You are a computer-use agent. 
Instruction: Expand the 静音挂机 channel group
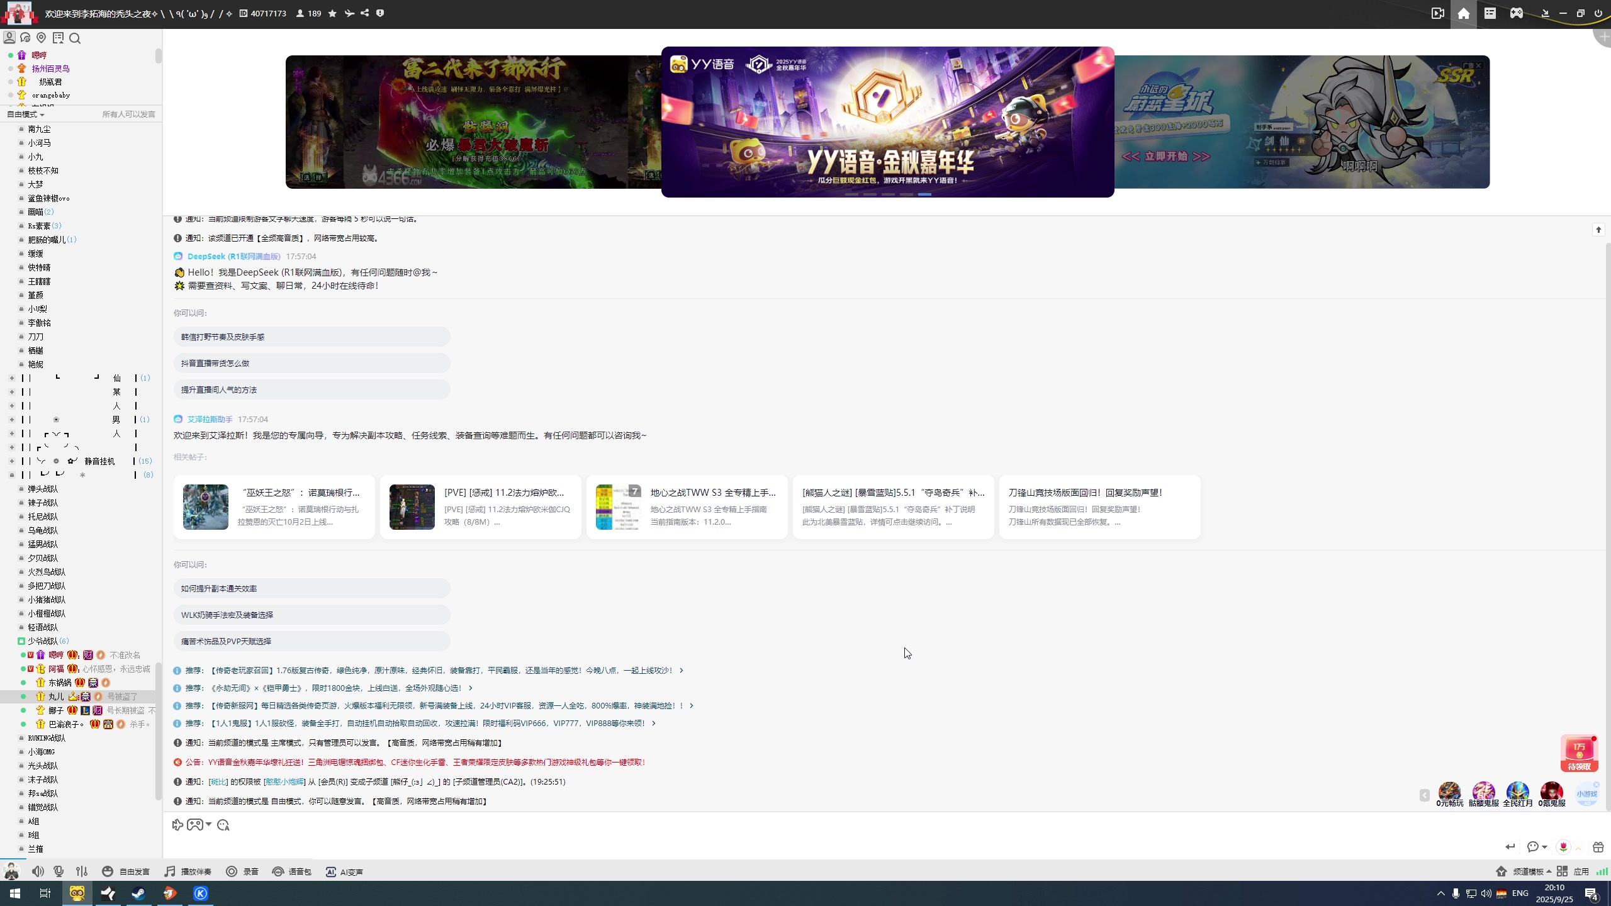point(12,461)
